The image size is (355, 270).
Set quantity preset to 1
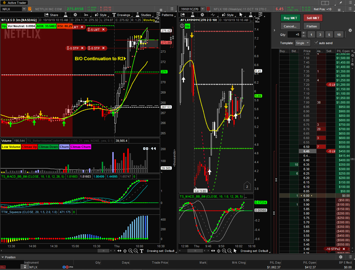pos(311,35)
